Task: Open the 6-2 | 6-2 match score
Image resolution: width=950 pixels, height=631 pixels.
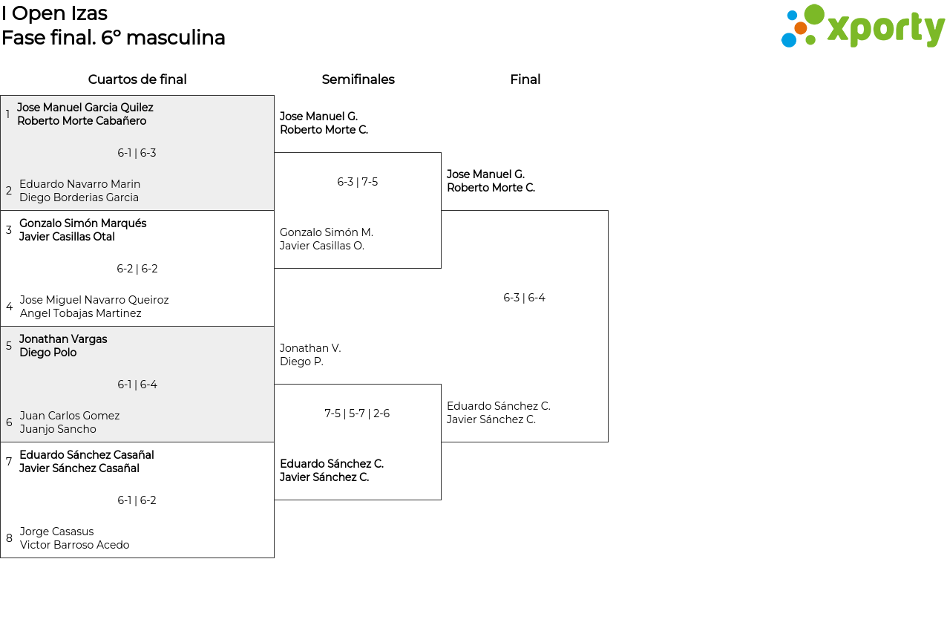Action: 137,269
